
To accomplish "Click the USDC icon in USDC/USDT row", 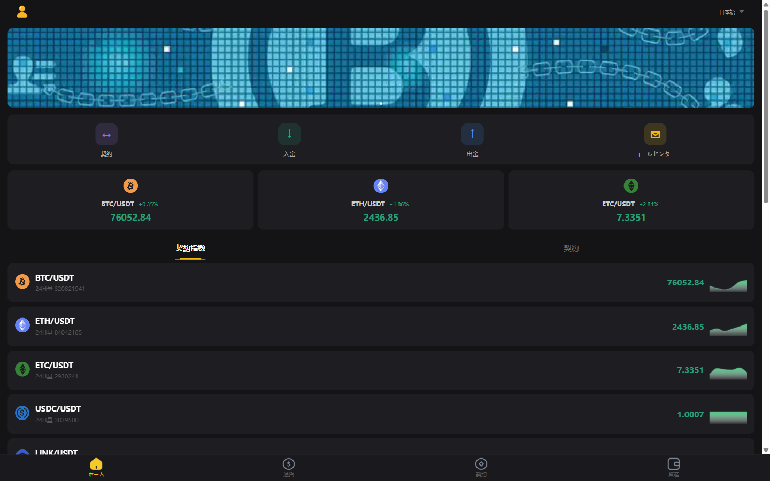I will [x=22, y=413].
